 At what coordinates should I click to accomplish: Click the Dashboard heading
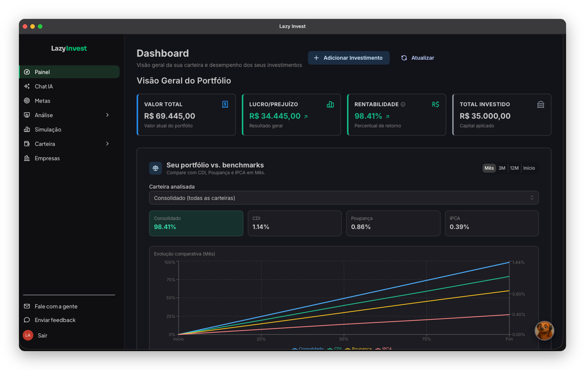pyautogui.click(x=163, y=53)
